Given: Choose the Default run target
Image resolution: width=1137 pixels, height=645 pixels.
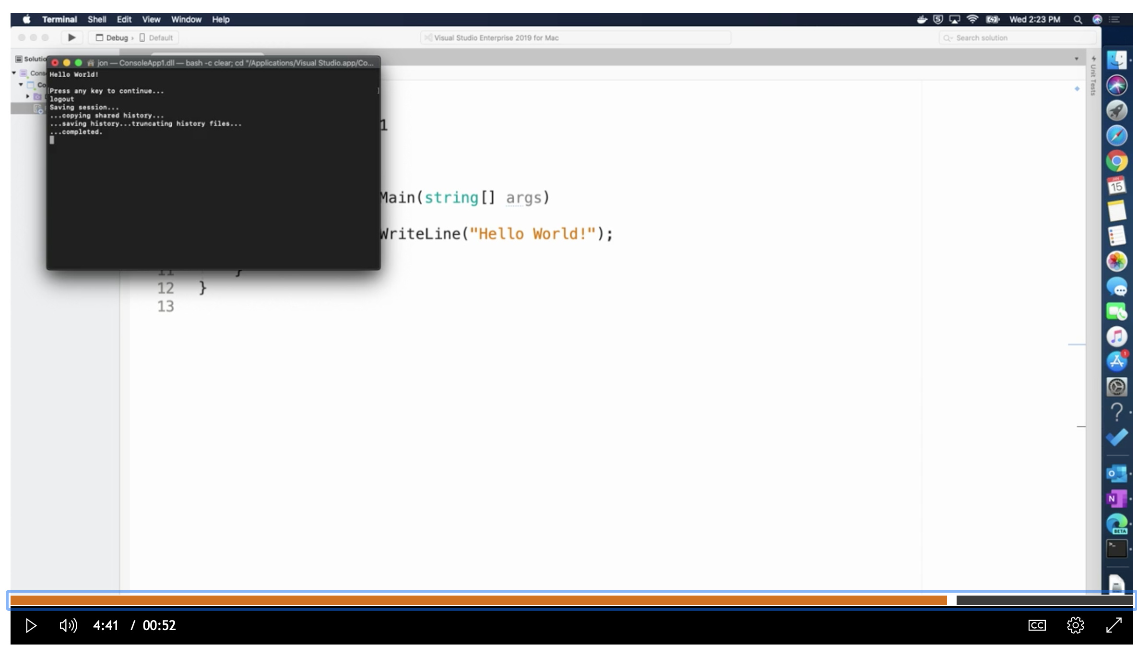Looking at the screenshot, I should (156, 38).
